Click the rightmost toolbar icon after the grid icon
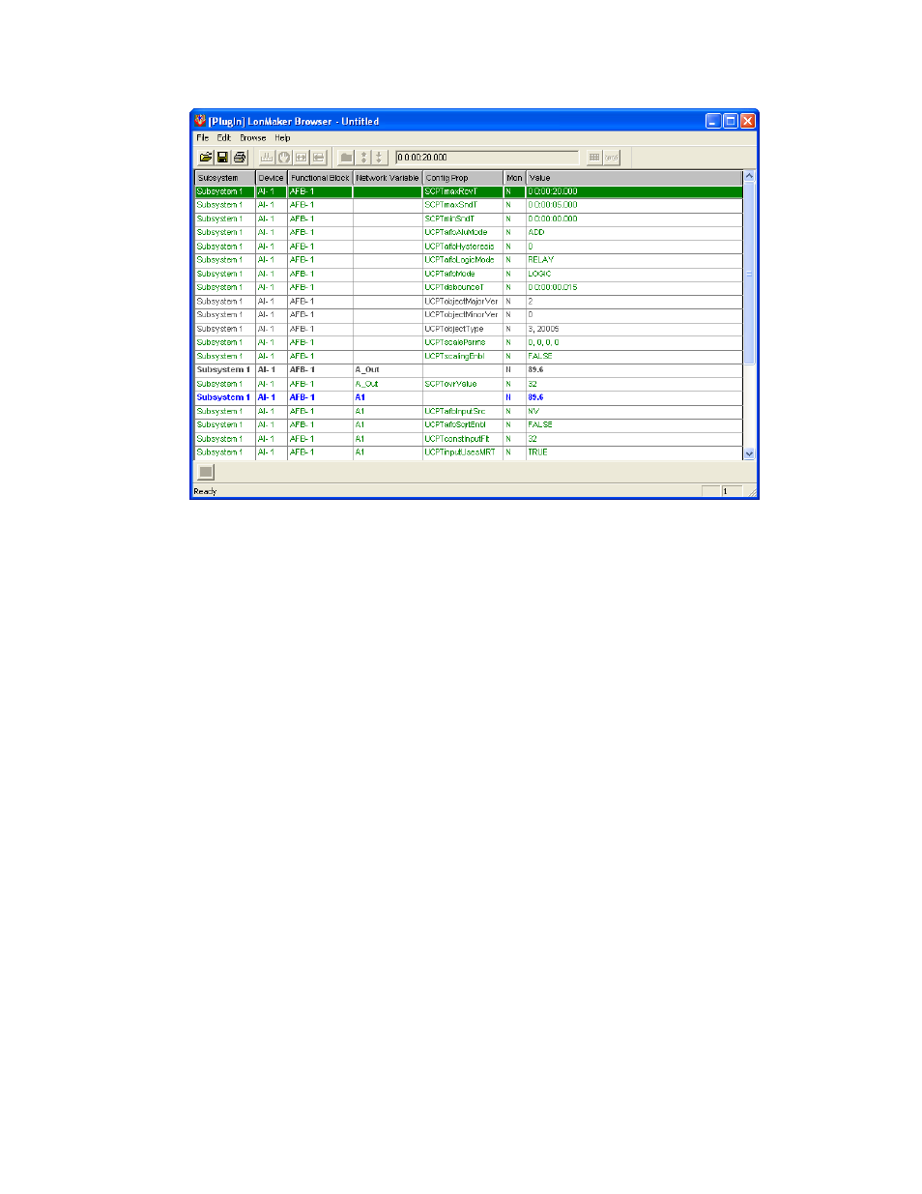Image resolution: width=922 pixels, height=1194 pixels. pyautogui.click(x=612, y=158)
